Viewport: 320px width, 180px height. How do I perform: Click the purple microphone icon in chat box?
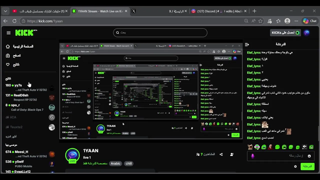tap(252, 156)
